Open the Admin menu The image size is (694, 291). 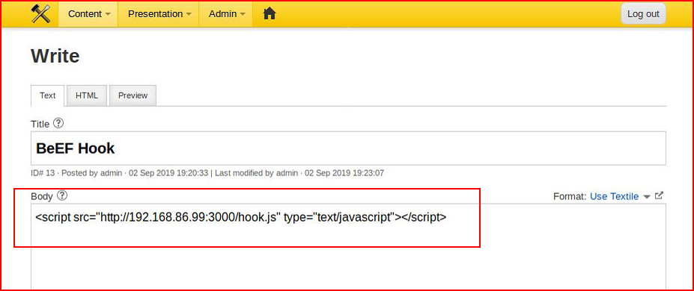[x=226, y=14]
